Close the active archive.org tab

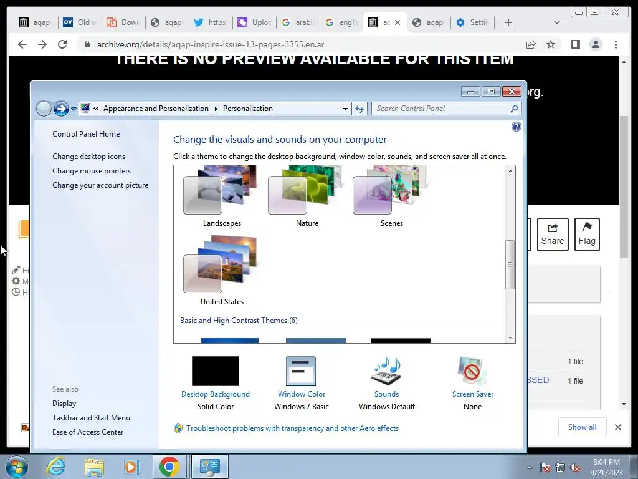coord(398,22)
